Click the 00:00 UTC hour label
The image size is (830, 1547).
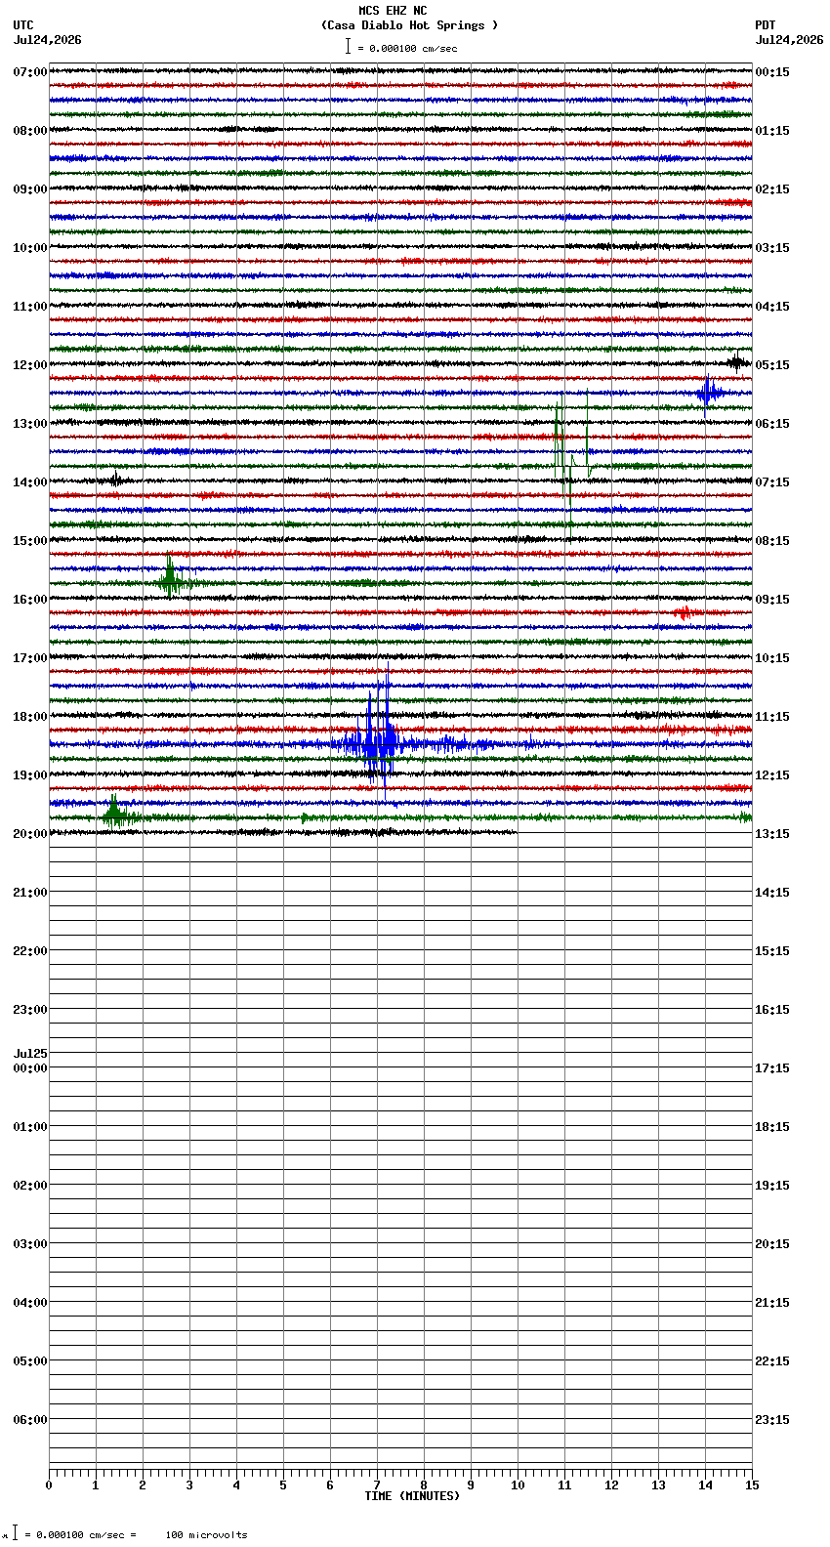[30, 1068]
